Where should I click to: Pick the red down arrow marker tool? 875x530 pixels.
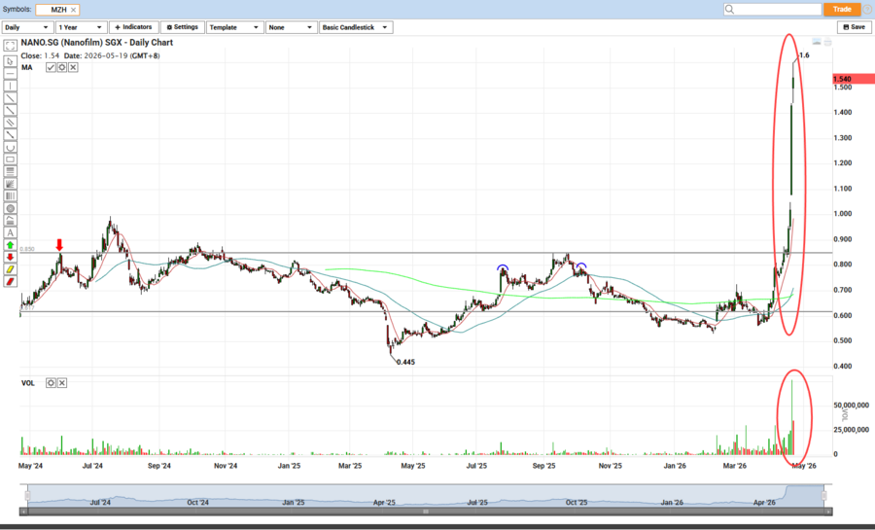(x=11, y=257)
